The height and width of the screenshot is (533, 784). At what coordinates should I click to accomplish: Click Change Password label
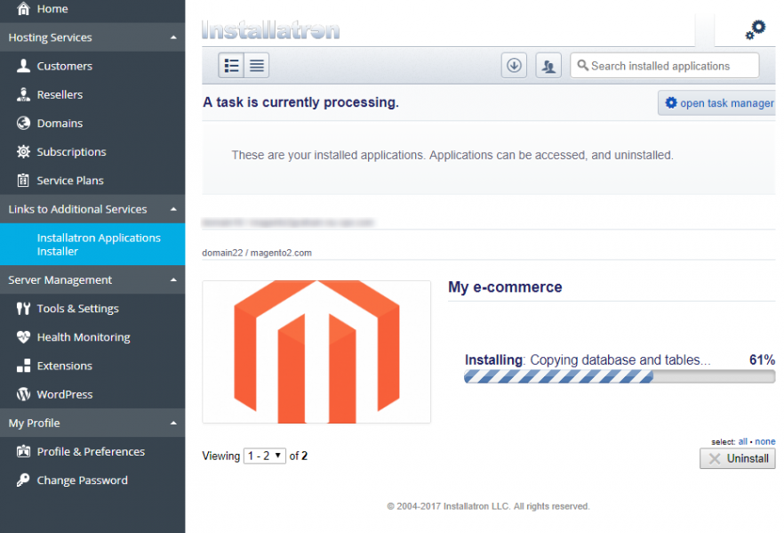coord(82,481)
